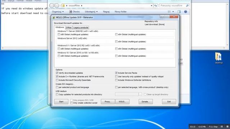Check Only create collection script
Image resolution: width=230 pixels, height=129 pixels.
(72, 103)
